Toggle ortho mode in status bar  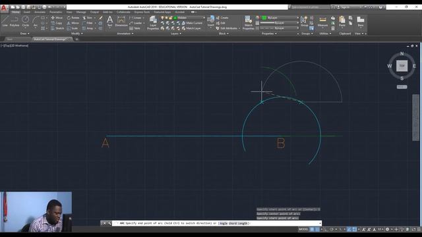[x=326, y=229]
